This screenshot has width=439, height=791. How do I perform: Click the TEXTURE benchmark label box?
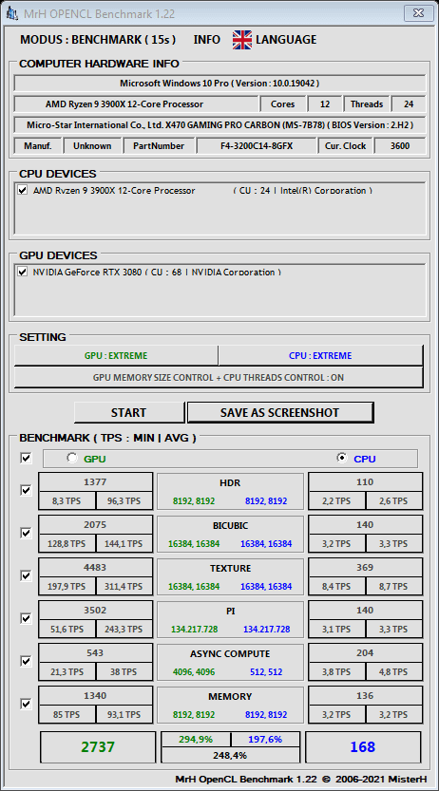[230, 577]
